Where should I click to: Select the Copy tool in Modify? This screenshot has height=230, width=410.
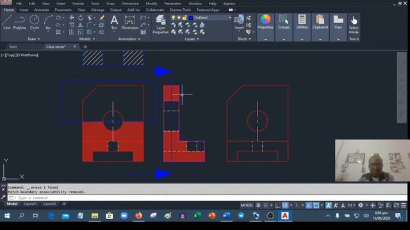72,25
